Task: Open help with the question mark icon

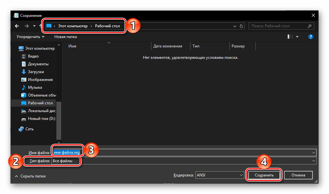Action: [310, 37]
